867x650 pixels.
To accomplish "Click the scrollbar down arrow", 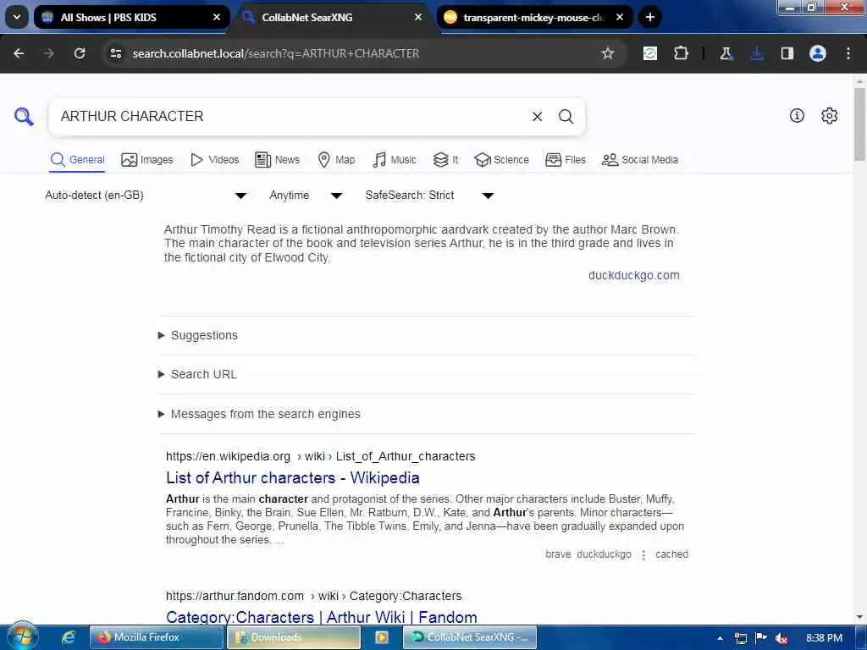I will 859,617.
